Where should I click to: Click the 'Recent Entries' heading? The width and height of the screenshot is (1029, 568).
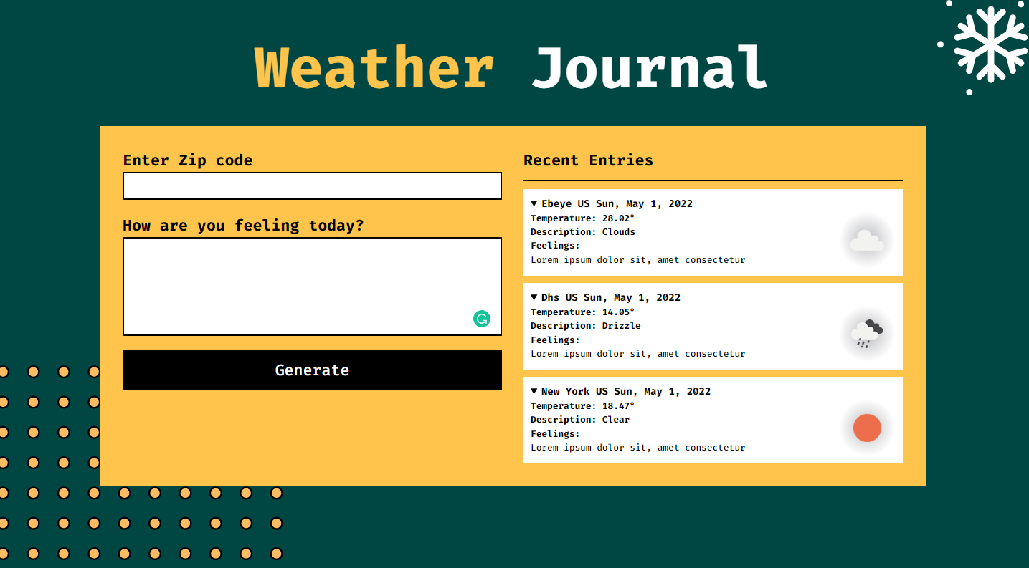pos(588,160)
